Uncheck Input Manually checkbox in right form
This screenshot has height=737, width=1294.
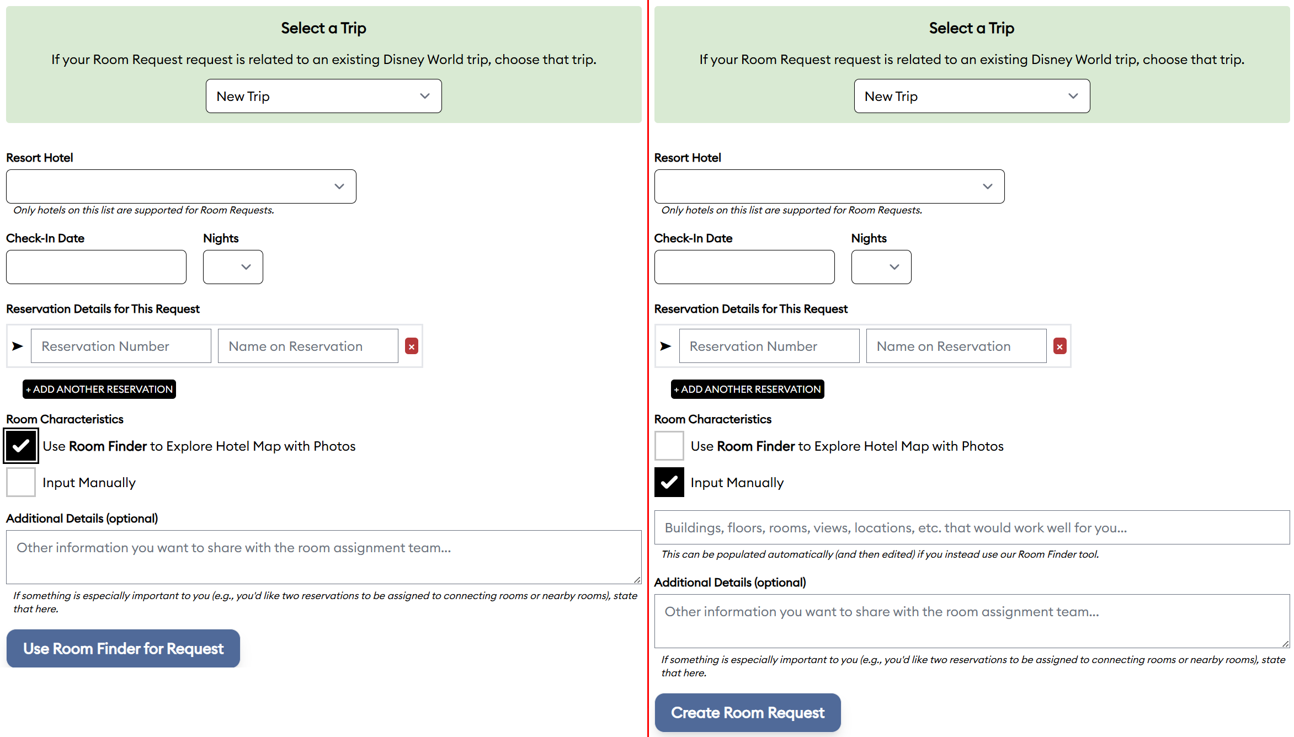669,482
